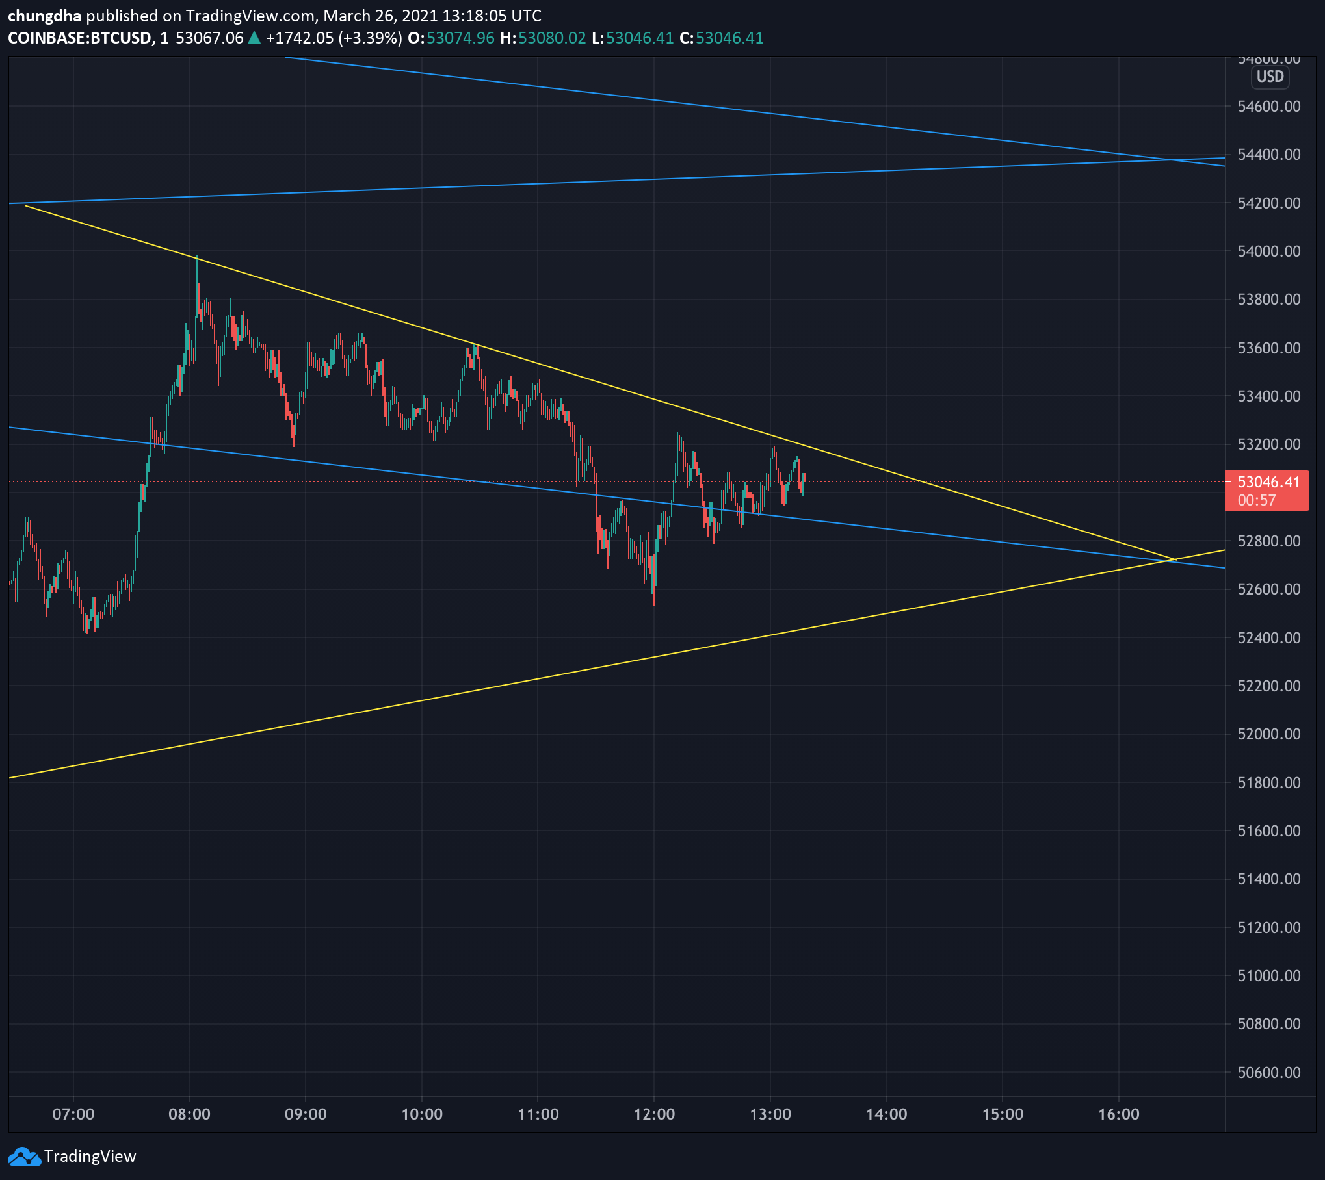Click the 52800.00 price axis label
1325x1180 pixels.
(1269, 541)
